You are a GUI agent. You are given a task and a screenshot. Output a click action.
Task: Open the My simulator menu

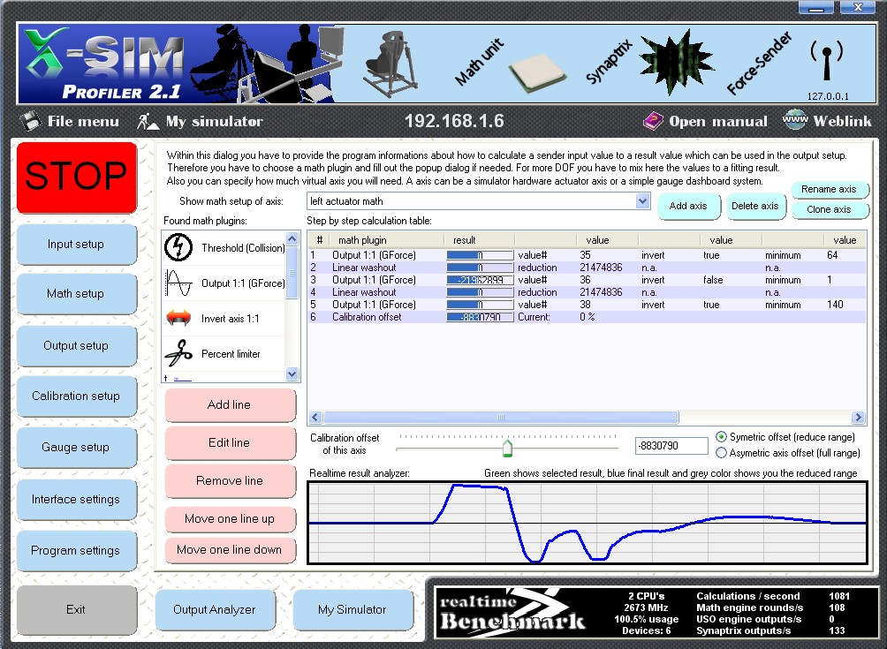click(214, 121)
